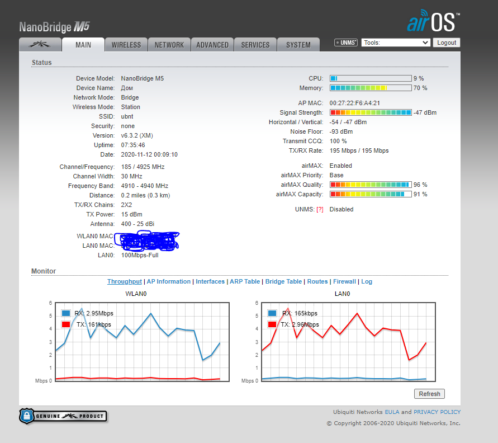
Task: Click the Horizontal / Vertical -54 / -47 dBm value
Action: 348,122
